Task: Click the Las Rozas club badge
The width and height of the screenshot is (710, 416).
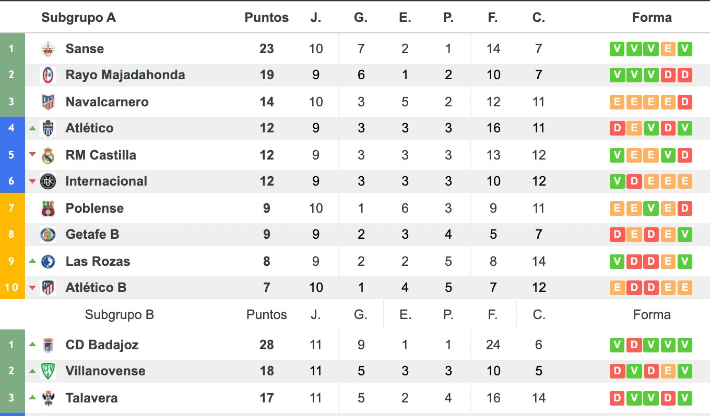Action: pyautogui.click(x=48, y=261)
